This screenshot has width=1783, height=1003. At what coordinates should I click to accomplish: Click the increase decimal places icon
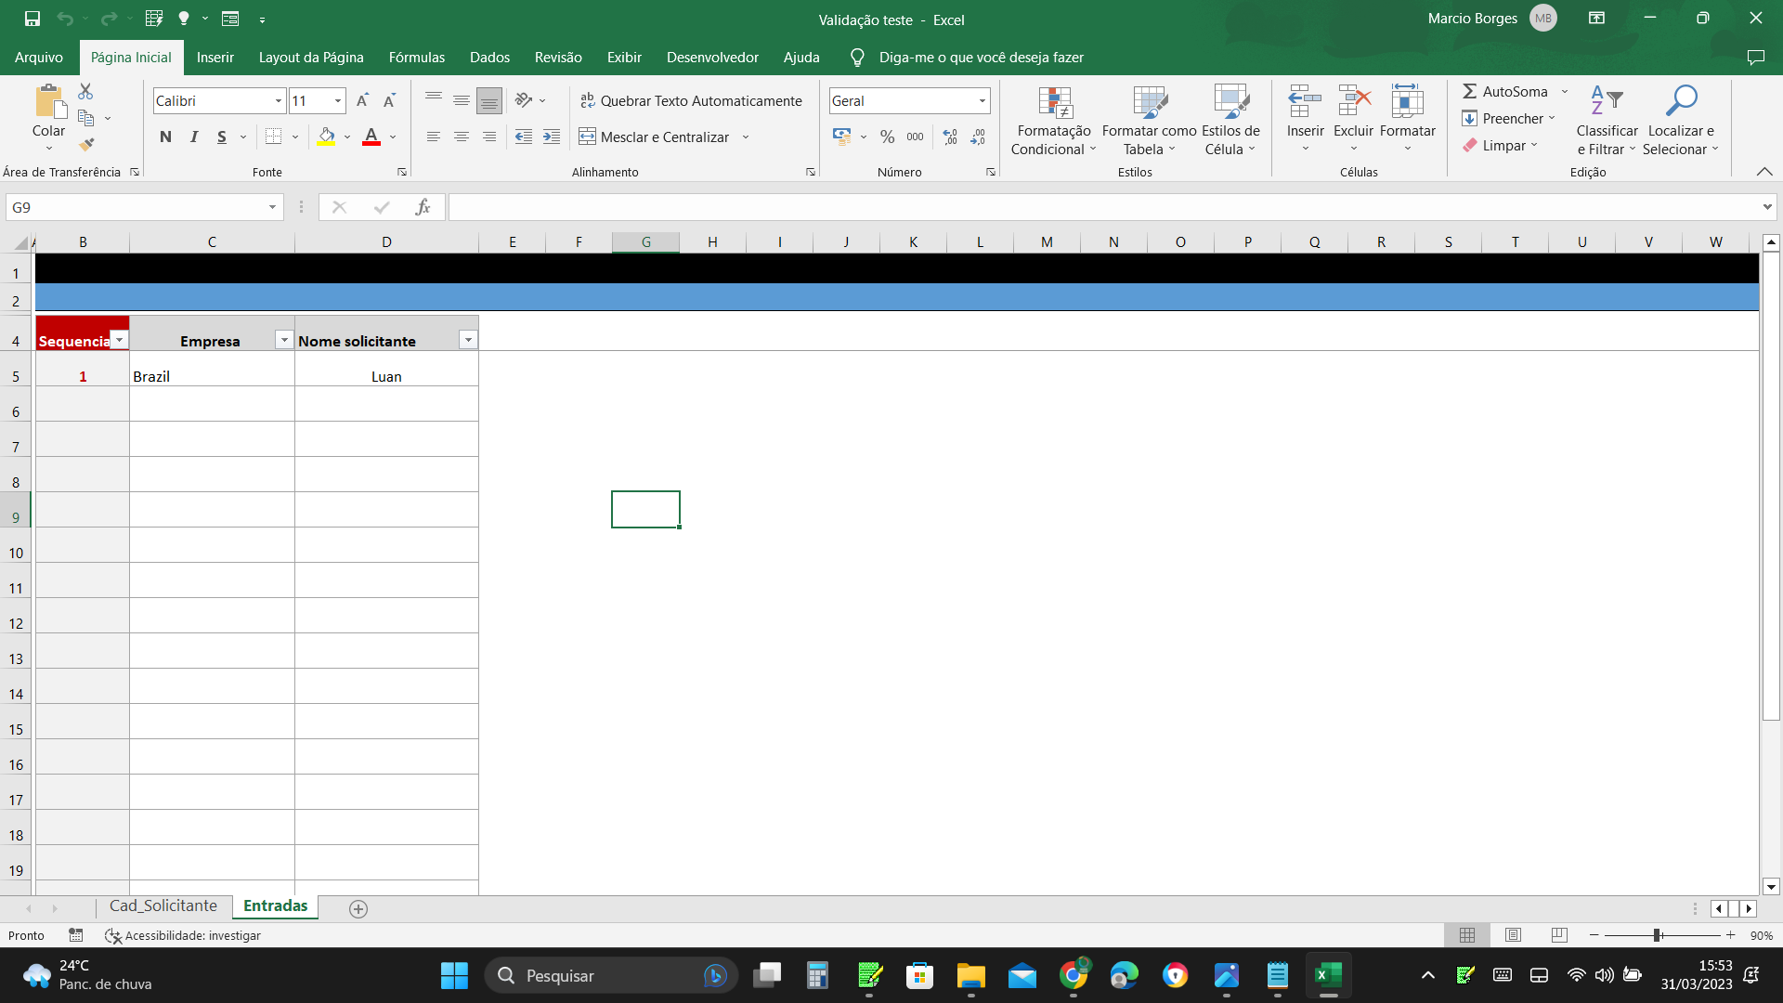coord(950,137)
